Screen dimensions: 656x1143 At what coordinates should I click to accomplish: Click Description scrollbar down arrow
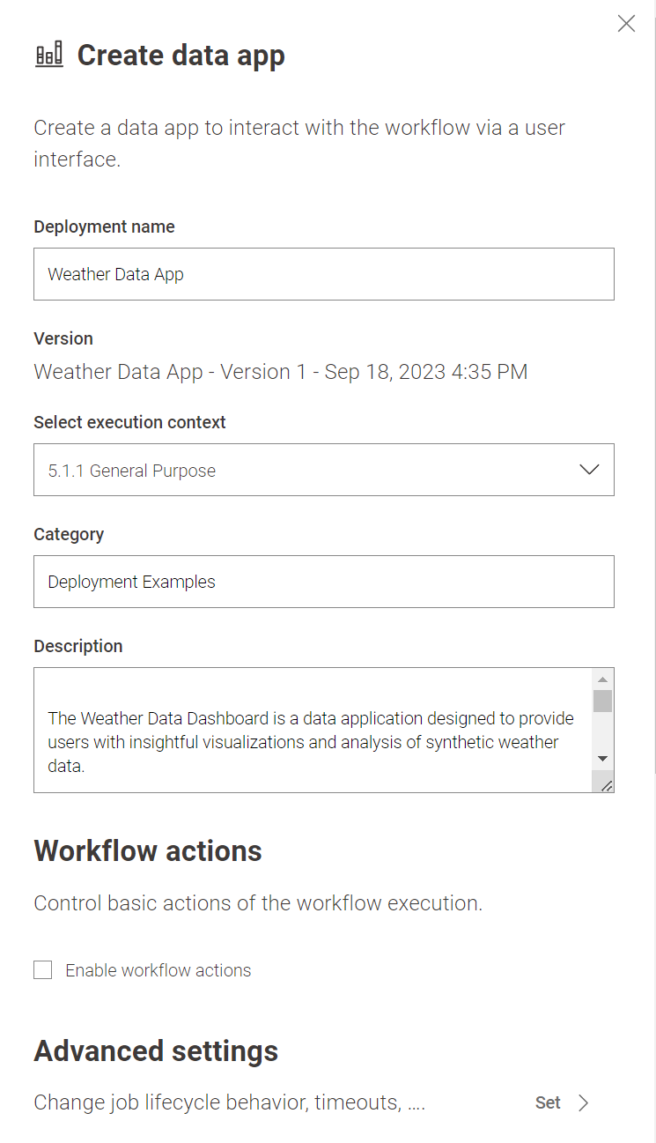[x=602, y=758]
